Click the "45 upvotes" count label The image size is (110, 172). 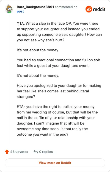[19, 152]
